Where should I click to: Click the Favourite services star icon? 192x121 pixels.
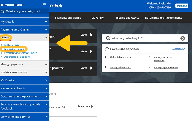click(x=107, y=49)
